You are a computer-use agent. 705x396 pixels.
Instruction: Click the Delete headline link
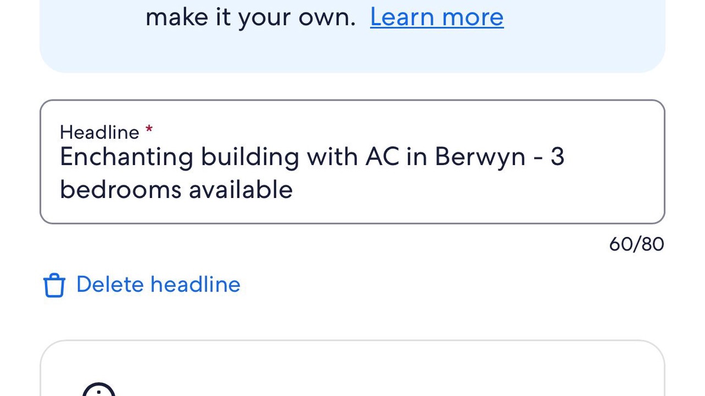click(158, 284)
